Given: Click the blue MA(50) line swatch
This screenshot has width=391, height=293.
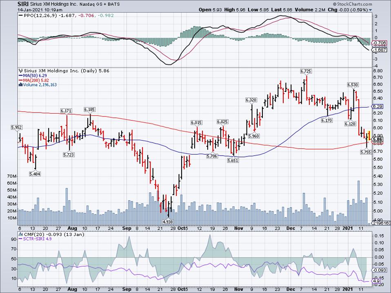Looking at the screenshot, I should (x=21, y=75).
